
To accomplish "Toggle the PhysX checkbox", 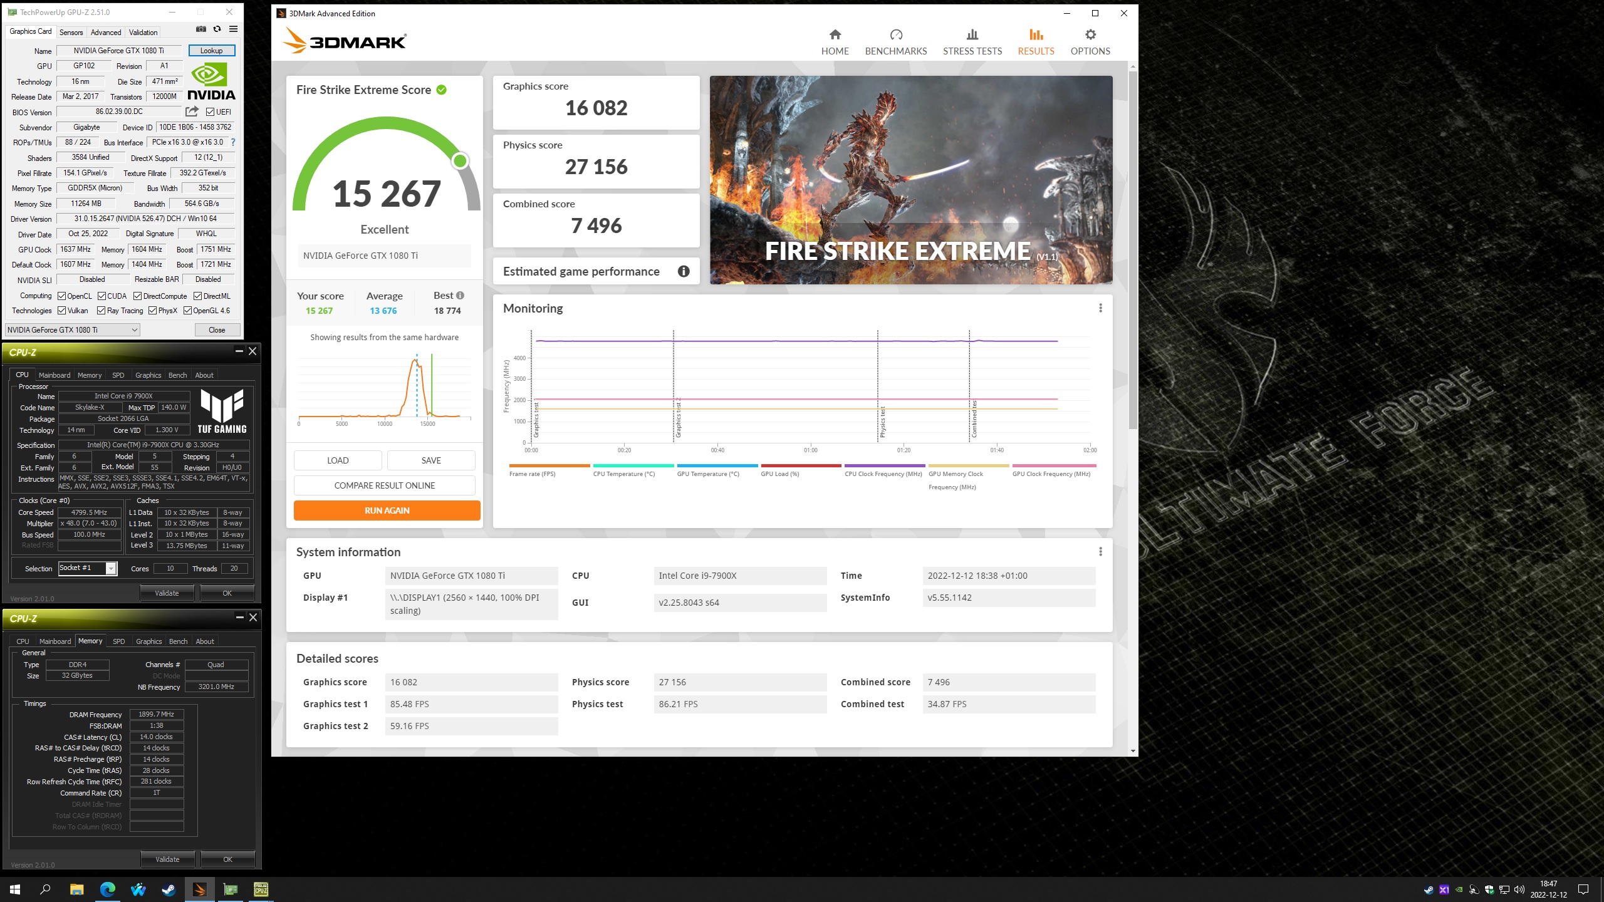I will tap(152, 311).
